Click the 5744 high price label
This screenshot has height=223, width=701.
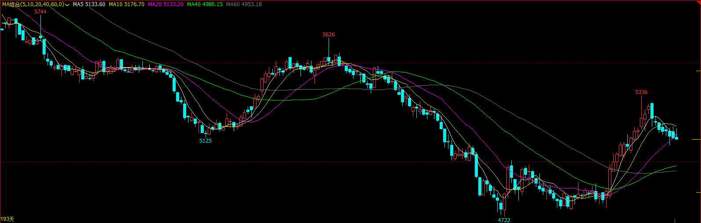tap(40, 12)
